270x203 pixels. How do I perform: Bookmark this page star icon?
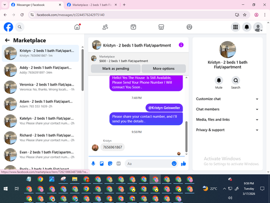245,15
